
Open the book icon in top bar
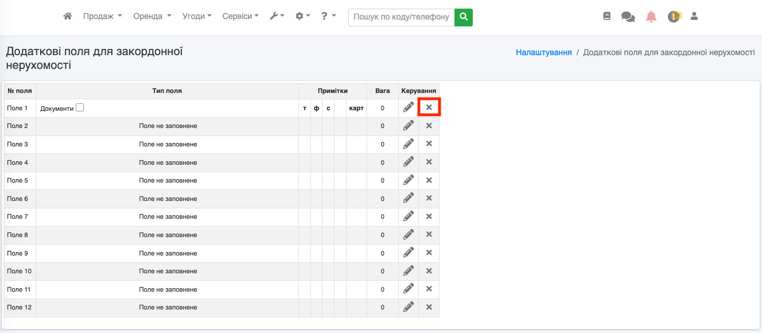(607, 17)
